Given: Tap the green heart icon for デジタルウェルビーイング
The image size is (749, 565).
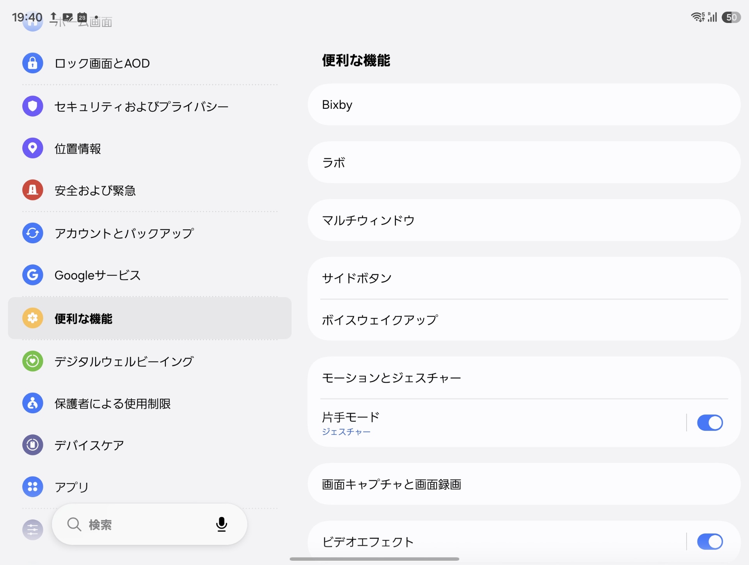Looking at the screenshot, I should [x=33, y=361].
